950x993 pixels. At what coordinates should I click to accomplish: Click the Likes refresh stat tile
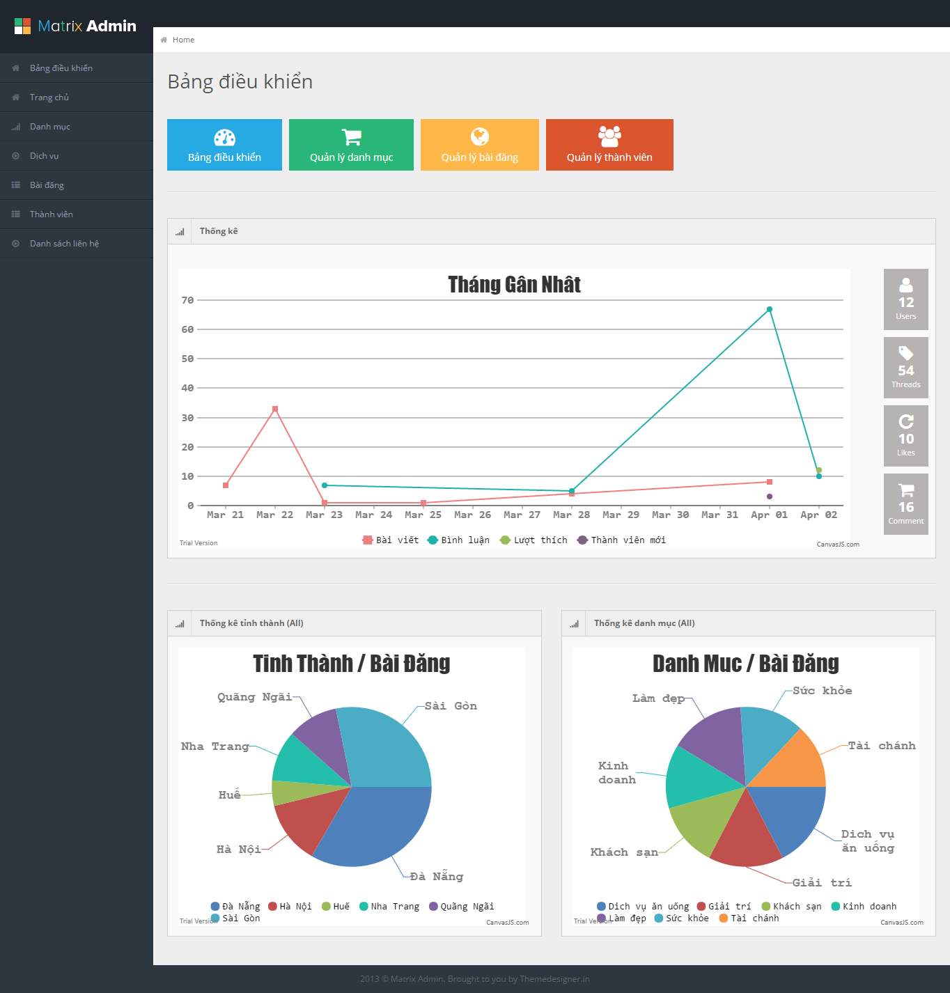[905, 436]
